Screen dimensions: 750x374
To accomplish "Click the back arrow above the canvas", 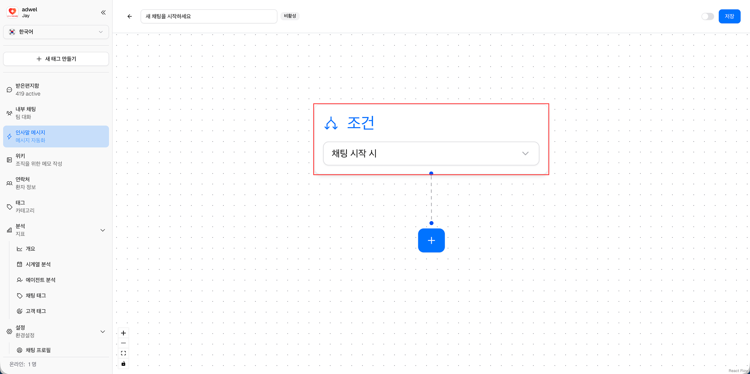I will click(x=130, y=16).
